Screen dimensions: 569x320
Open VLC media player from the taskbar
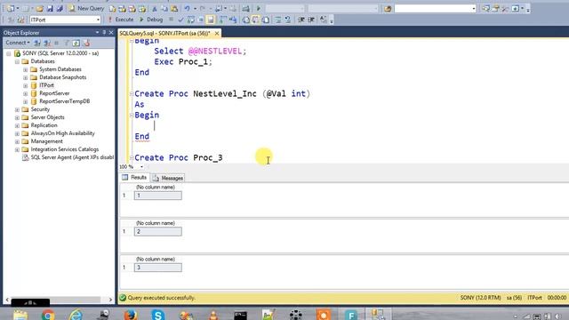point(213,314)
